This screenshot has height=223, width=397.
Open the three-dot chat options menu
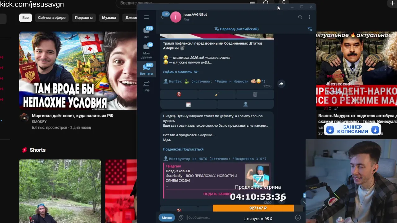pyautogui.click(x=309, y=17)
